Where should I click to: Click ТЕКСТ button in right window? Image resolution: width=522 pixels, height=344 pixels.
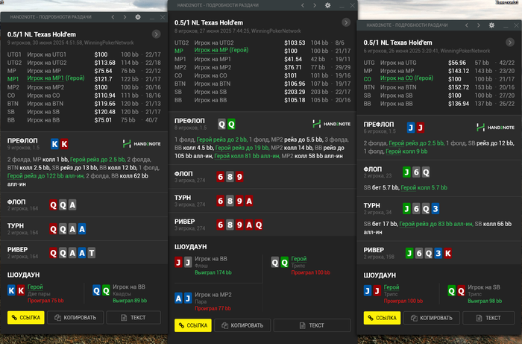488,318
